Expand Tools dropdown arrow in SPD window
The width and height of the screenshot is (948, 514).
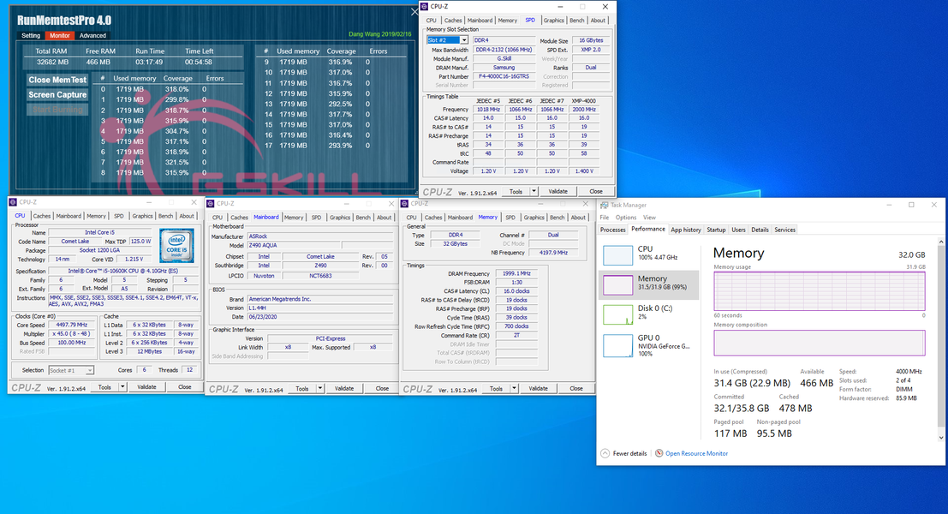[x=534, y=191]
